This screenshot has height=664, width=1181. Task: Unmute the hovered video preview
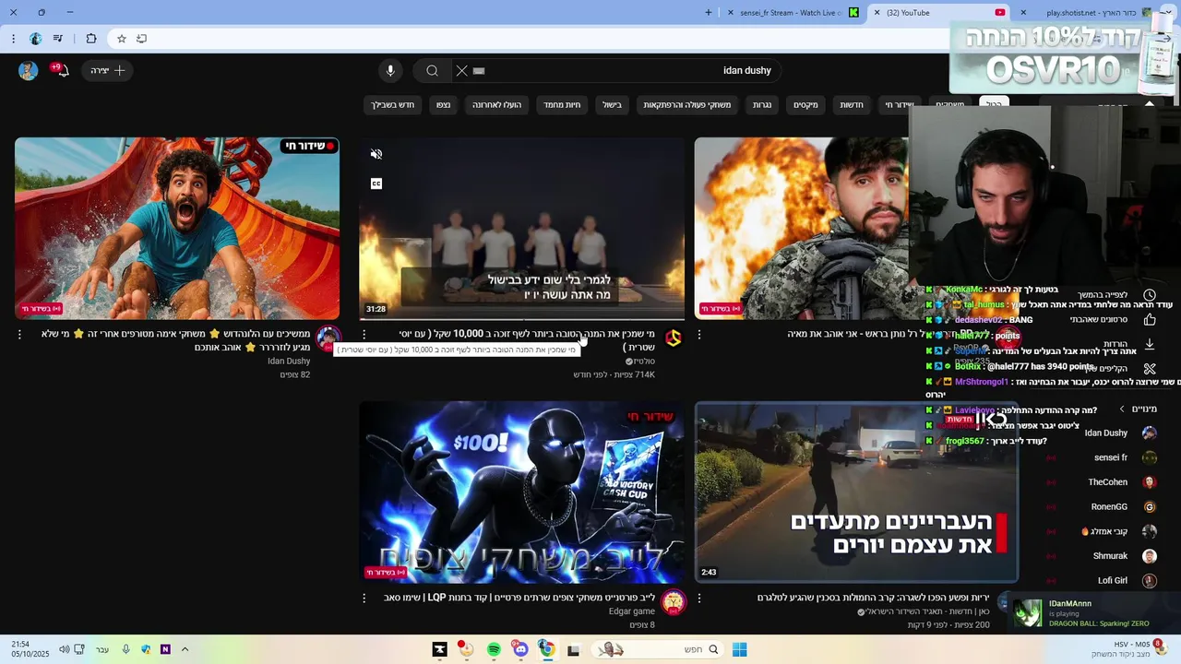[376, 154]
